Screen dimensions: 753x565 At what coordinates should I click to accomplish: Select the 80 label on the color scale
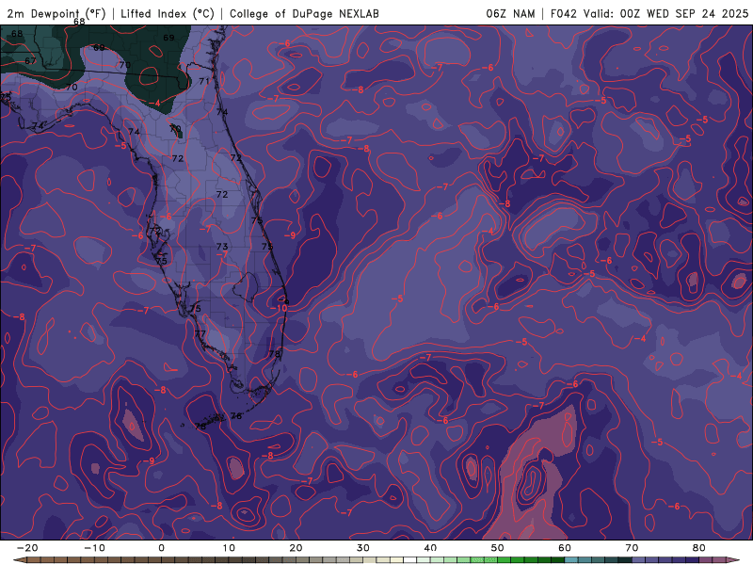pyautogui.click(x=699, y=548)
